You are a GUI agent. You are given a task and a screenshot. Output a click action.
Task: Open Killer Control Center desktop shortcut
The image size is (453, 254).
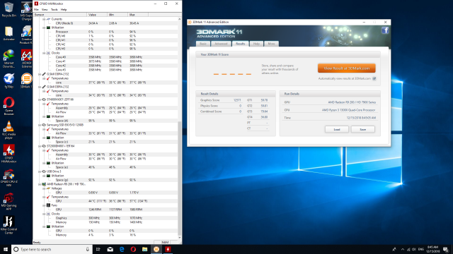tap(8, 225)
